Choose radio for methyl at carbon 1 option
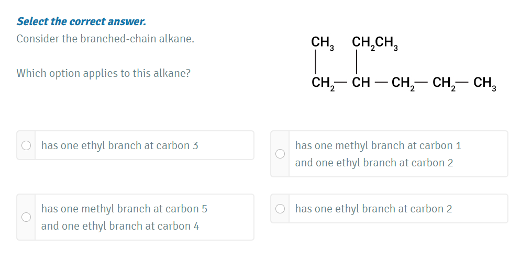The height and width of the screenshot is (260, 532). 280,154
